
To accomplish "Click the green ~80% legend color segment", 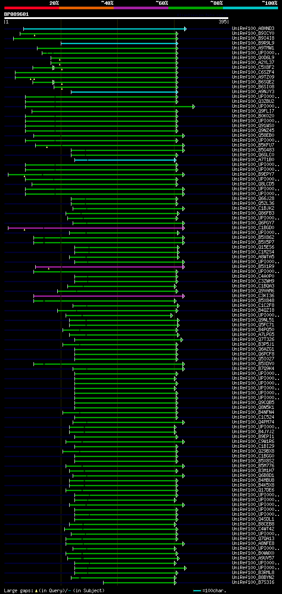I will (x=196, y=8).
